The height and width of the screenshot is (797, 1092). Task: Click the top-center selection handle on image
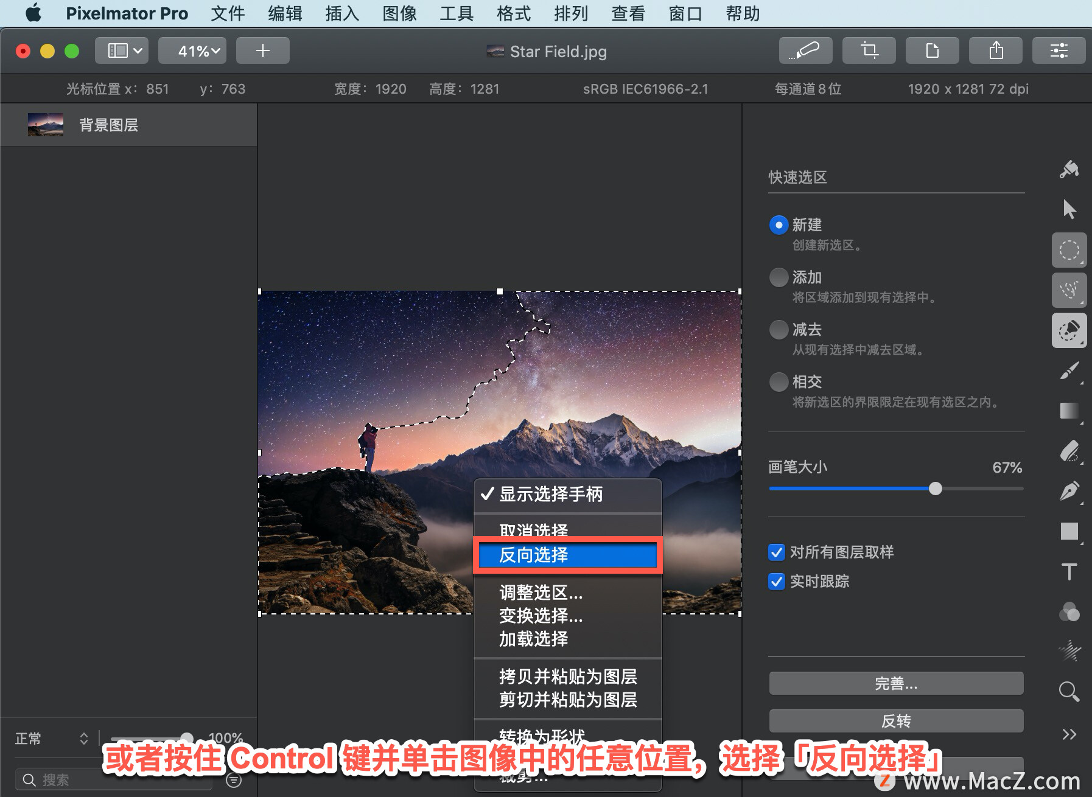(500, 291)
